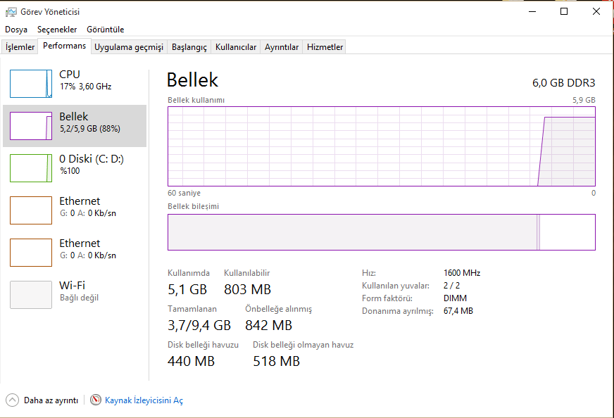Select the Wi-Fi adapter thumbnail
This screenshot has width=614, height=418.
coord(31,295)
